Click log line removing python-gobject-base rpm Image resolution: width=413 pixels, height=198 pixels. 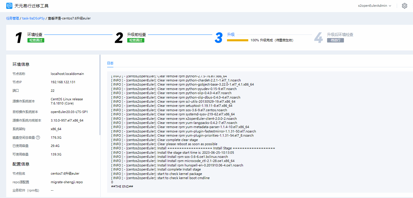pyautogui.click(x=182, y=84)
